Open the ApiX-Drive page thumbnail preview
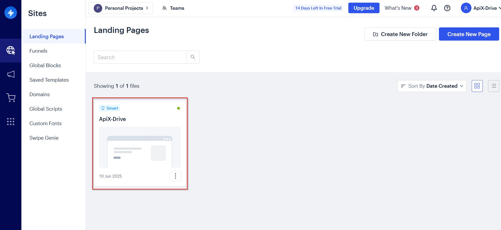501x230 pixels. point(140,147)
